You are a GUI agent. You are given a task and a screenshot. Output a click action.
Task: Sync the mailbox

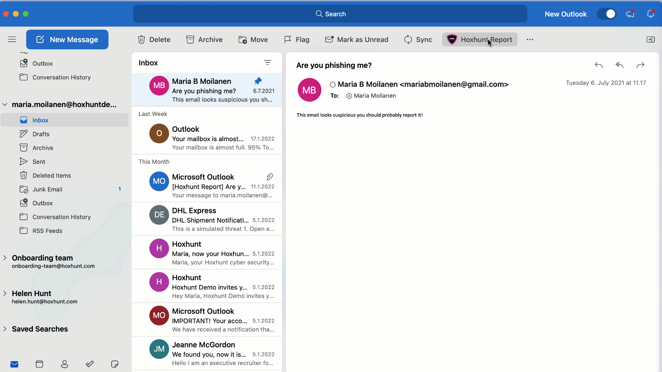(x=418, y=39)
